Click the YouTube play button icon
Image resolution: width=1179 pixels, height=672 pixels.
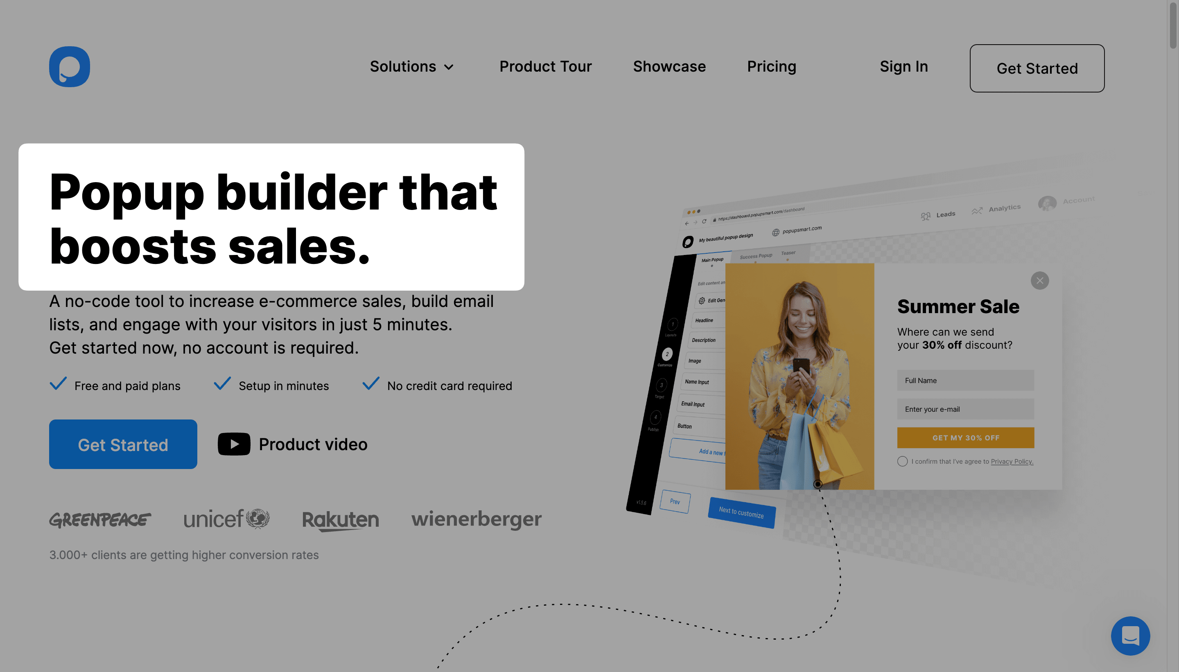coord(234,444)
